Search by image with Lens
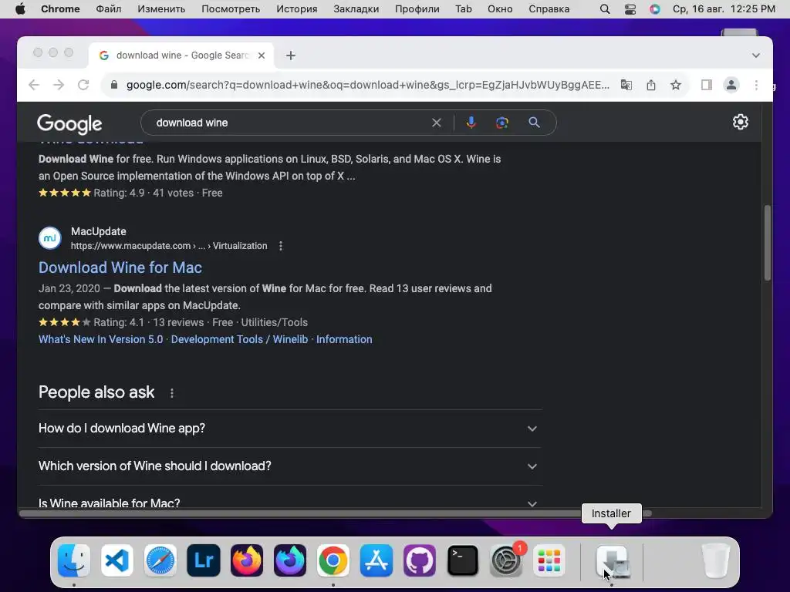Viewport: 790px width, 592px height. click(x=501, y=123)
